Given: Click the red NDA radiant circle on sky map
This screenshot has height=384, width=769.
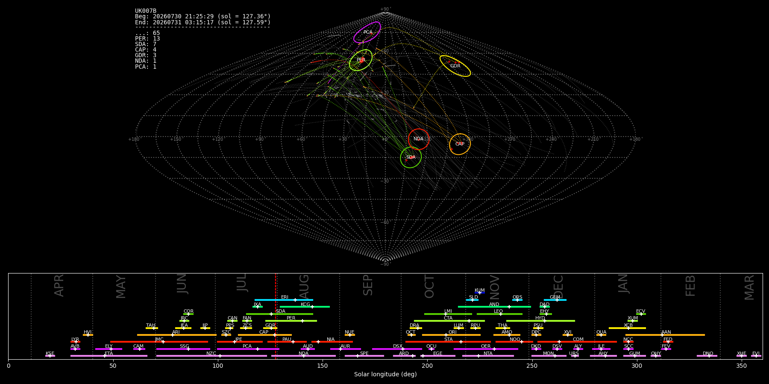Looking at the screenshot, I should (419, 139).
